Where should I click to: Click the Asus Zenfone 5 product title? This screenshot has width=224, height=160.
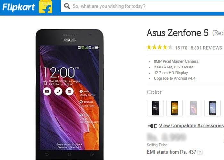pyautogui.click(x=178, y=33)
